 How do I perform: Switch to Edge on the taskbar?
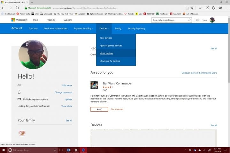pyautogui.click(x=83, y=150)
